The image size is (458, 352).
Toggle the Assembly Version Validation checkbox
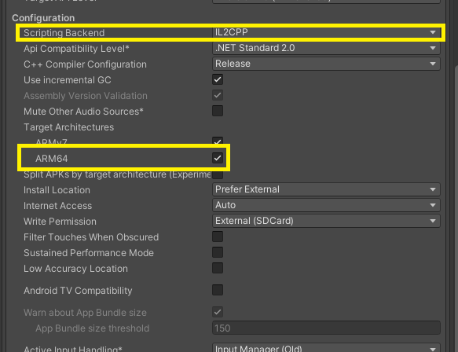tap(218, 95)
